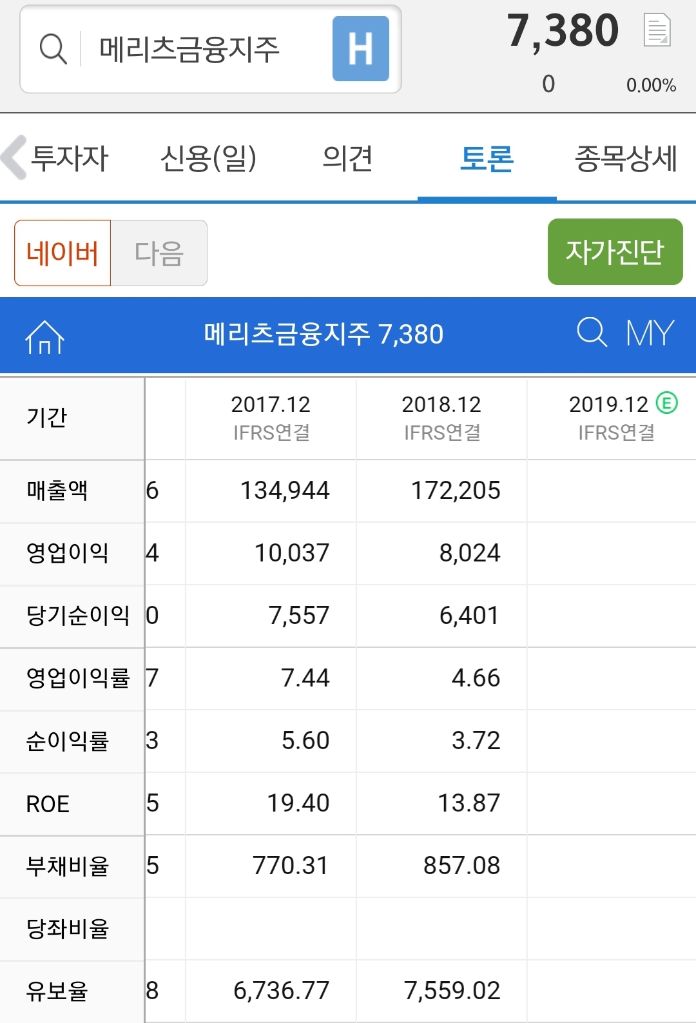Tap the 순이익률 row label
Screen dimensions: 696x1023
[x=67, y=741]
